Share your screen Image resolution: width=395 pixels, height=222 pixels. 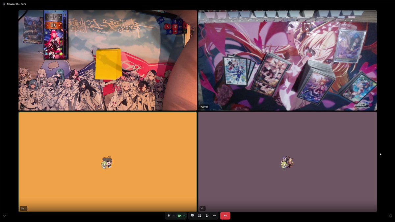pos(192,216)
